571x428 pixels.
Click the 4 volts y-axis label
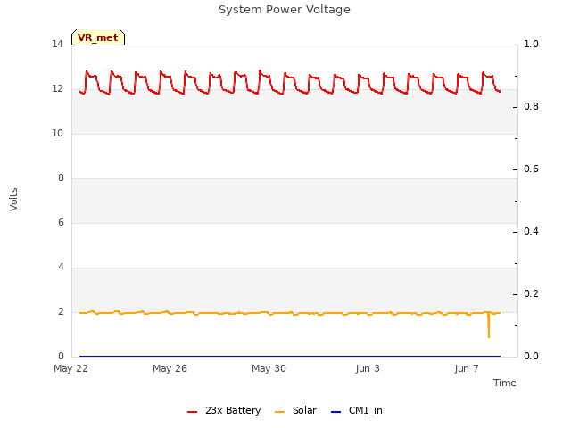[61, 267]
